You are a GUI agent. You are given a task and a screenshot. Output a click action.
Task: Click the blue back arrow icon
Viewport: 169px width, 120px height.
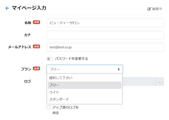(7, 8)
